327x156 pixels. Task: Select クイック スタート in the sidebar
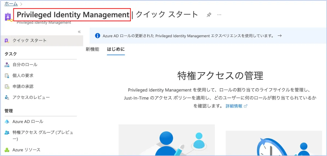click(42, 41)
